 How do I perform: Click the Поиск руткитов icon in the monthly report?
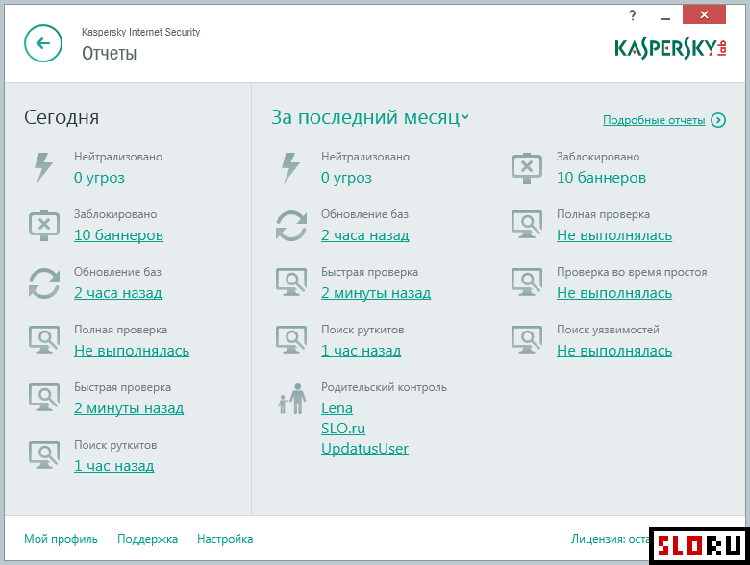pyautogui.click(x=290, y=340)
